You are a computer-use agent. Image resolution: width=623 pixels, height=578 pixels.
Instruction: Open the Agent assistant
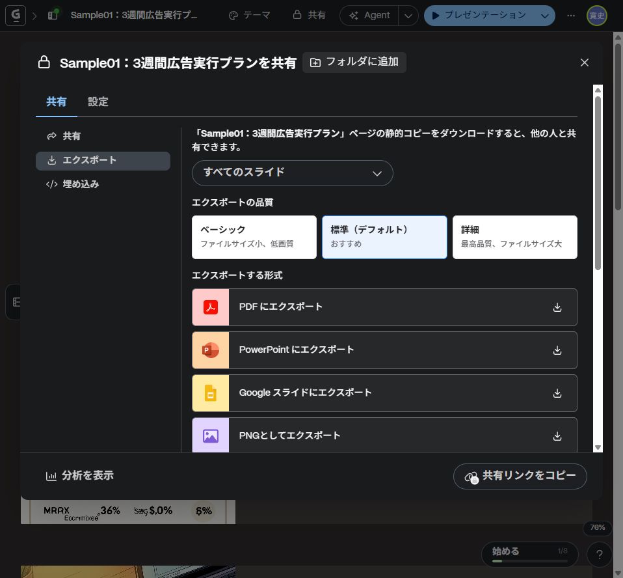[x=369, y=16]
